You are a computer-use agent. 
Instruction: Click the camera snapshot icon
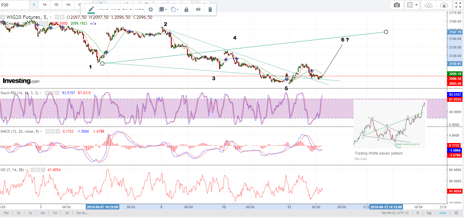coord(397,5)
